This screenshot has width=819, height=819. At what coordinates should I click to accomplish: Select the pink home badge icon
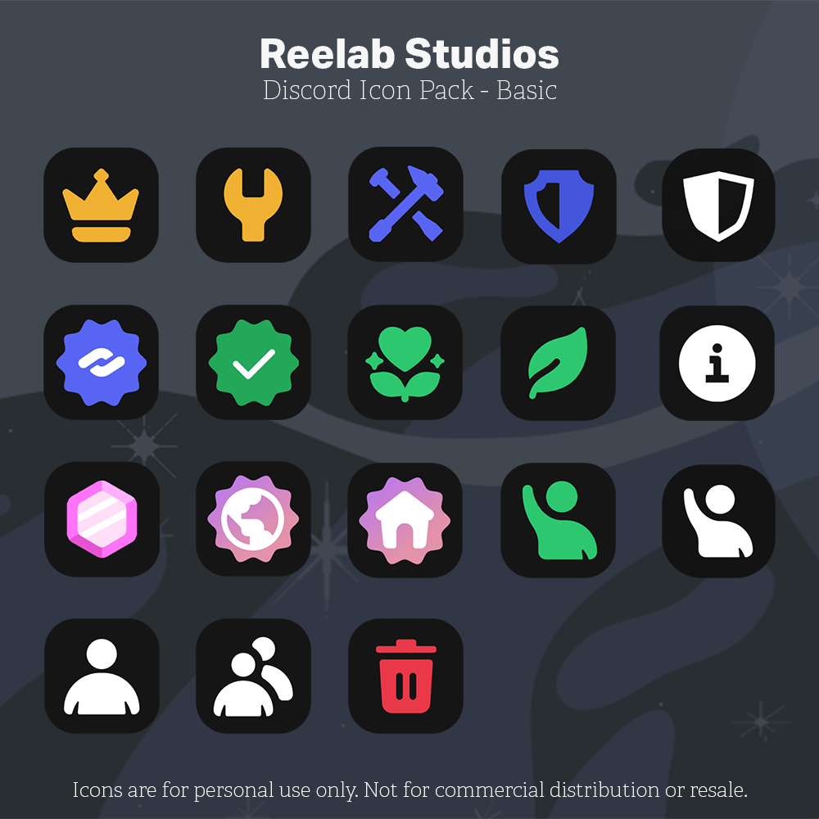pos(405,520)
